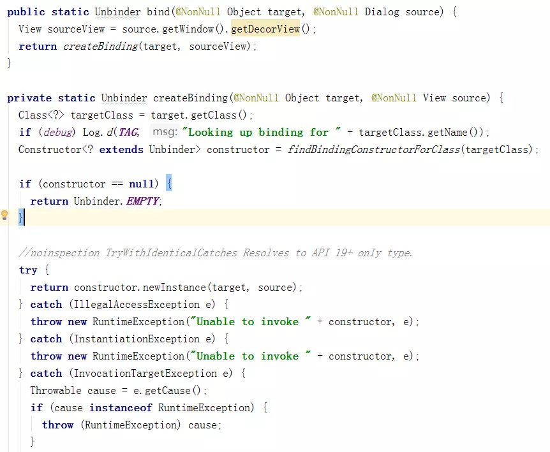
Task: Click the Unbinder.EMPTY constant
Action: pyautogui.click(x=117, y=201)
